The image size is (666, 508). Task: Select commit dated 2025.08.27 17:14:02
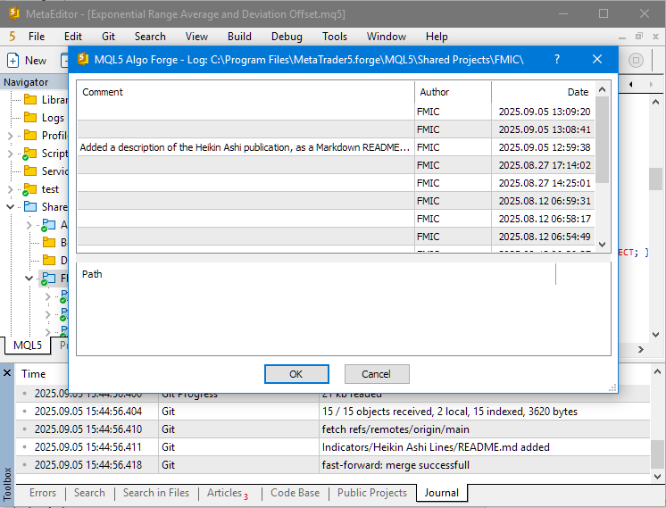(x=336, y=165)
